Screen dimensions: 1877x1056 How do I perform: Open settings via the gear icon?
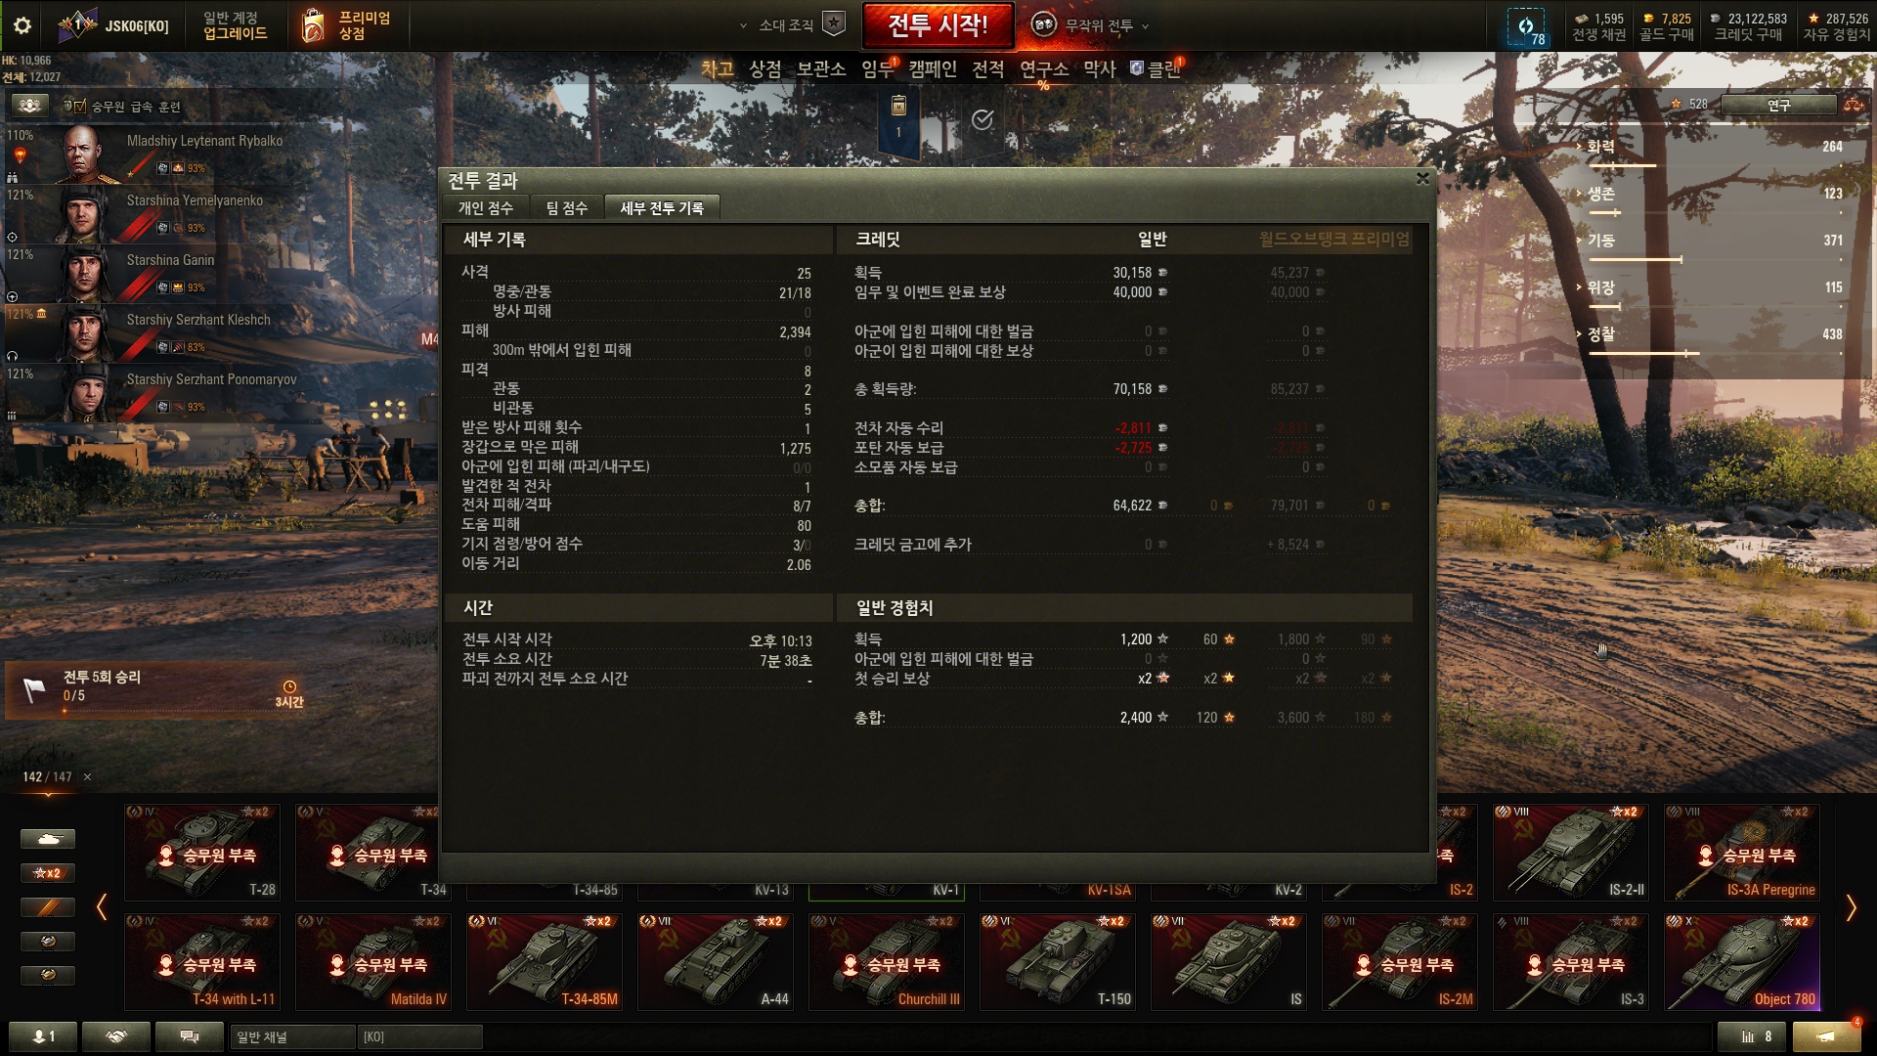coord(22,25)
